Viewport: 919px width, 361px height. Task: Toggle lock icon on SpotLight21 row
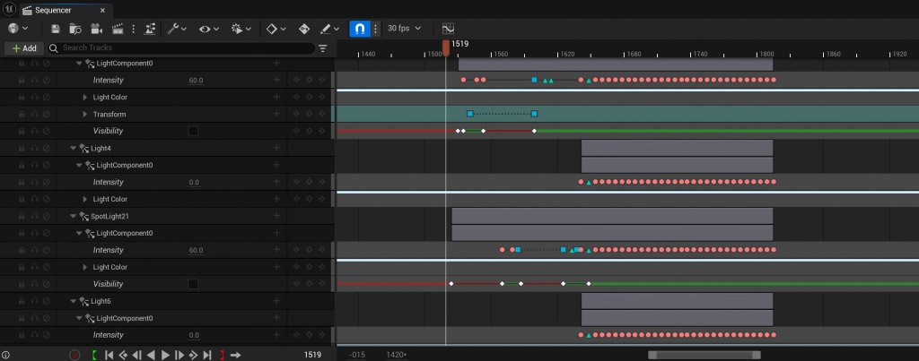(22, 216)
